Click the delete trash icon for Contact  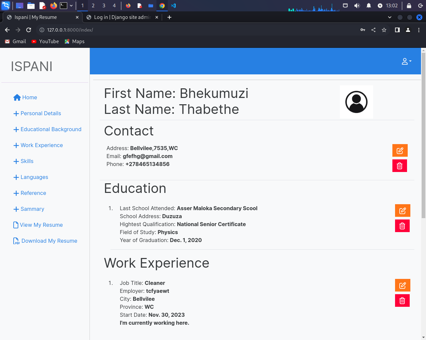(x=400, y=166)
